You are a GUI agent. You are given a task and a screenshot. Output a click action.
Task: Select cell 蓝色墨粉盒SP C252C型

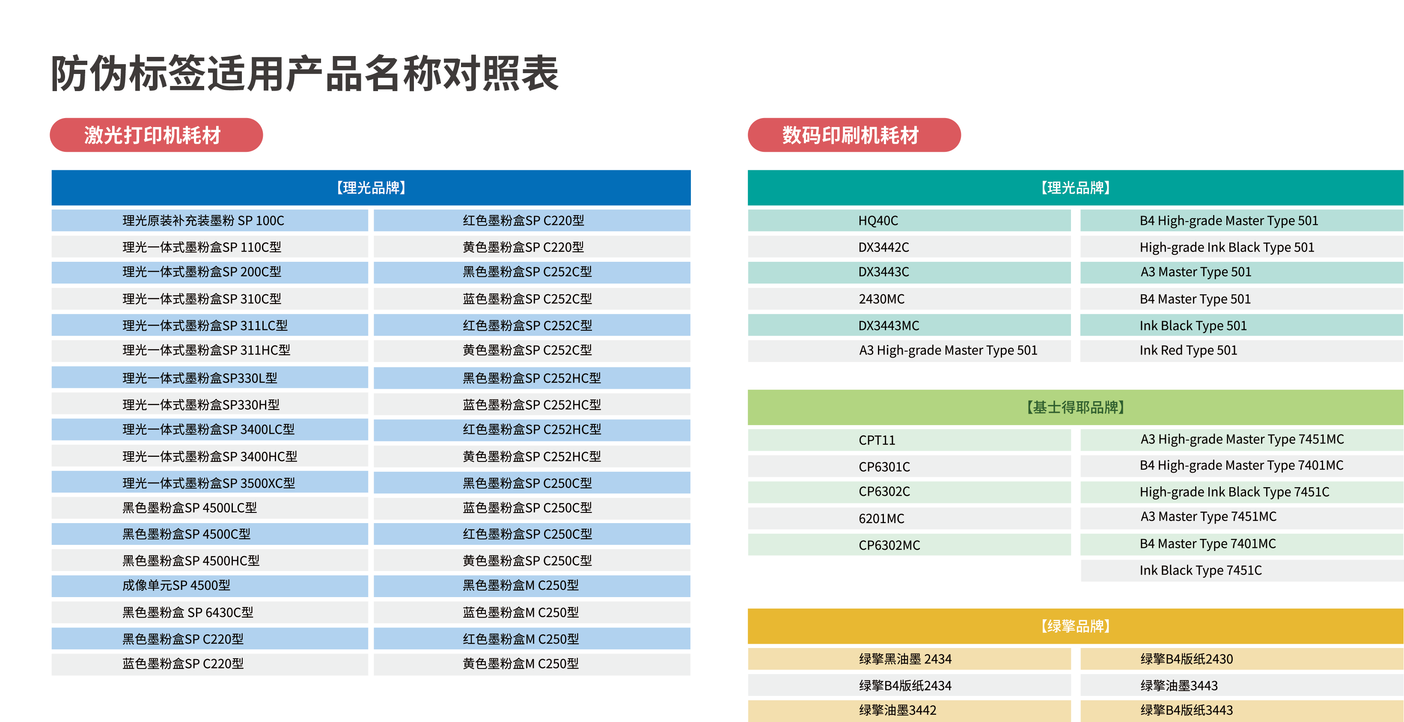coord(532,299)
